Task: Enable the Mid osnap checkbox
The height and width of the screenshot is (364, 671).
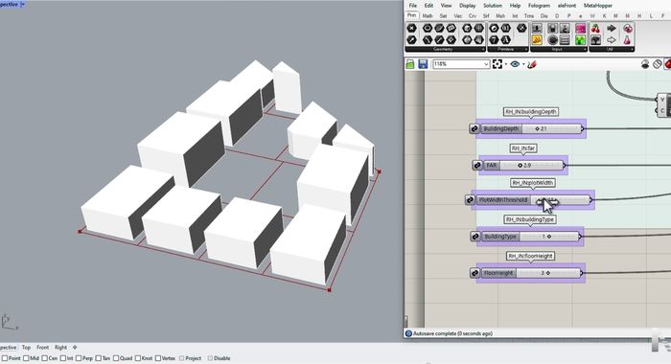Action: [26, 358]
